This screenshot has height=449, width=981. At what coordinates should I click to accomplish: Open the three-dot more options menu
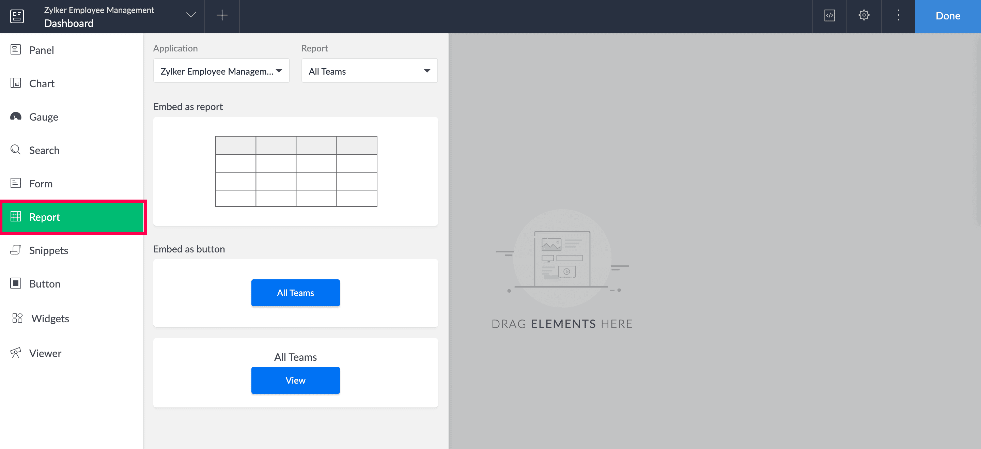(x=898, y=16)
